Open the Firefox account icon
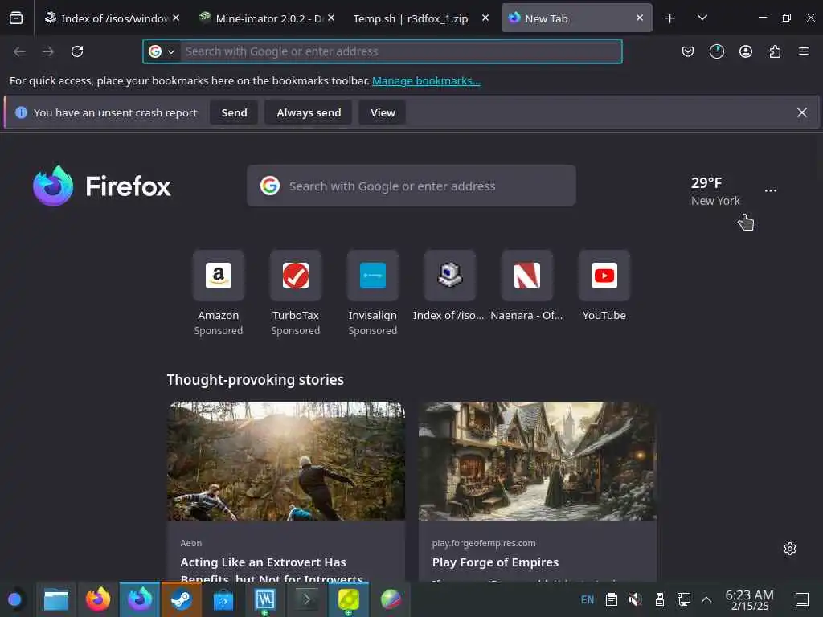This screenshot has height=617, width=823. pyautogui.click(x=746, y=51)
